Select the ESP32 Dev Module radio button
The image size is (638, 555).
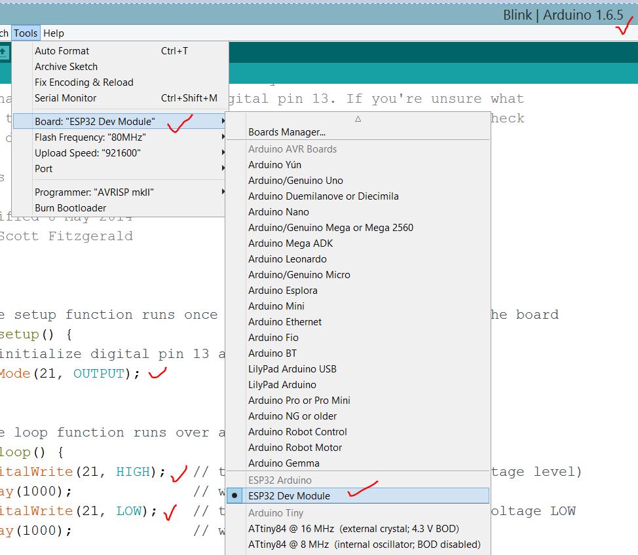point(235,495)
